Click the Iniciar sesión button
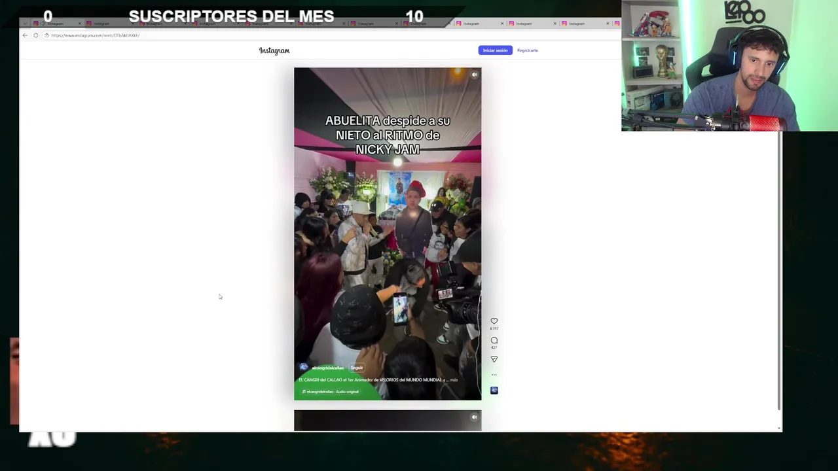Screen dimensions: 838x471 [495, 50]
